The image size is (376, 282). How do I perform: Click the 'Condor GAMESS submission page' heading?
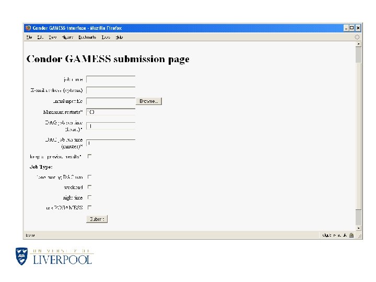tap(108, 59)
